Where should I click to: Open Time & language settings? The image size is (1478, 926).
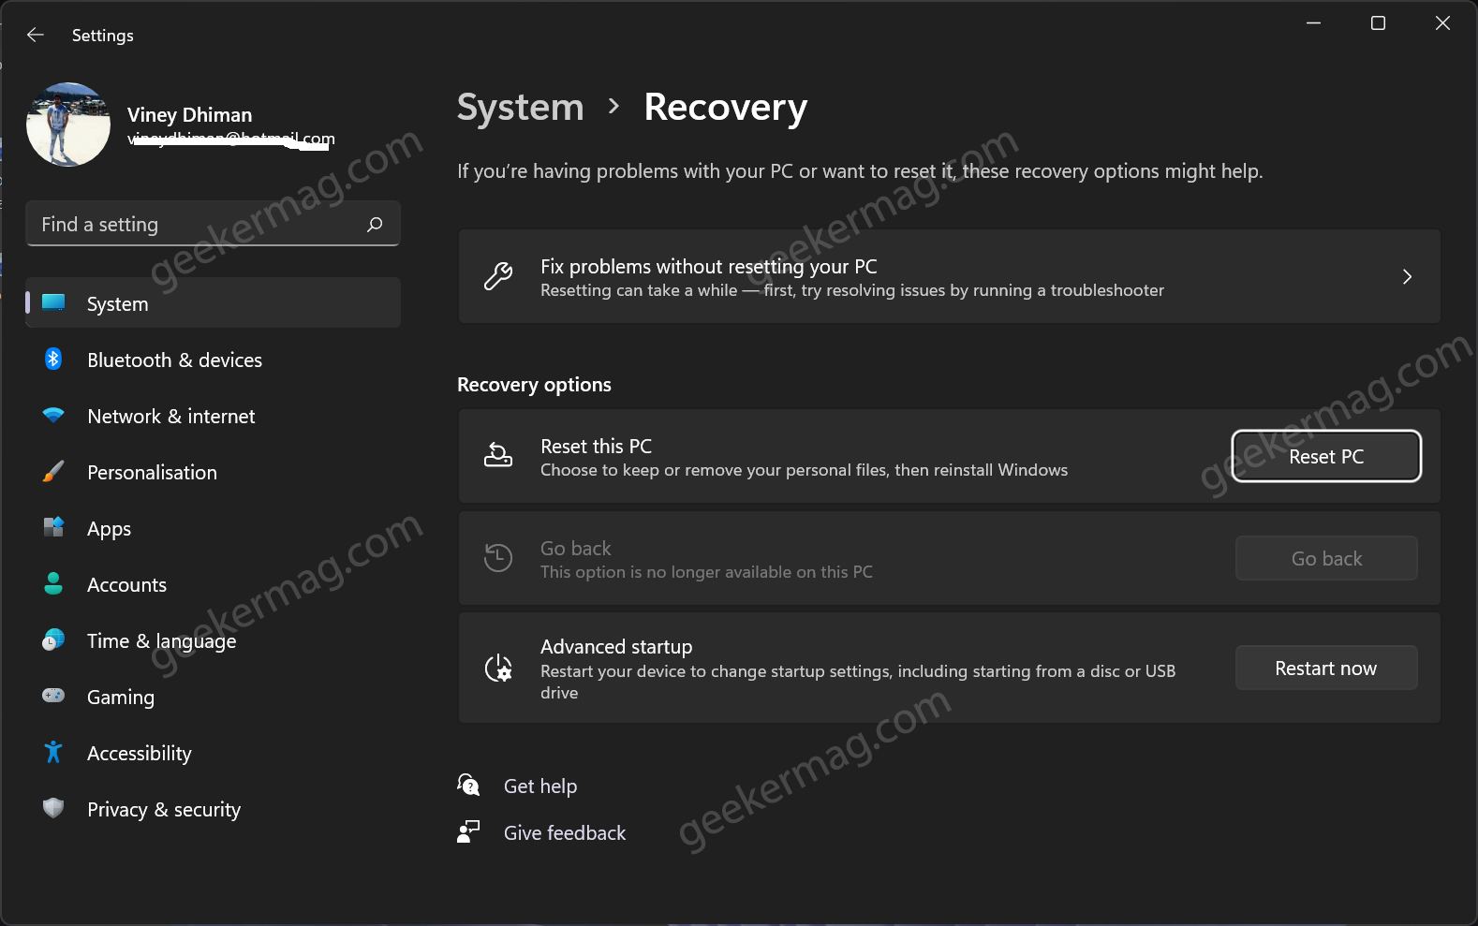coord(214,640)
